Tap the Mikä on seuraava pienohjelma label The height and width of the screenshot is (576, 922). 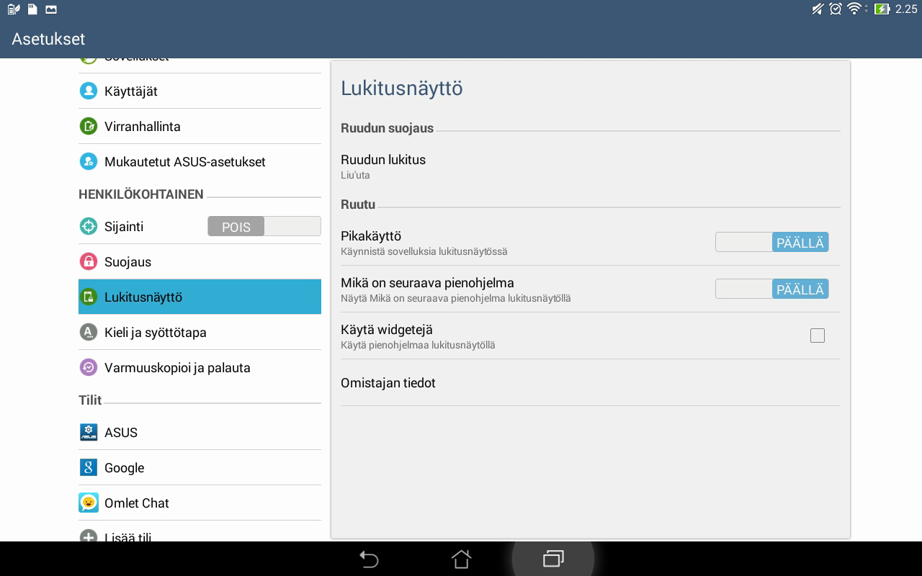pos(427,283)
